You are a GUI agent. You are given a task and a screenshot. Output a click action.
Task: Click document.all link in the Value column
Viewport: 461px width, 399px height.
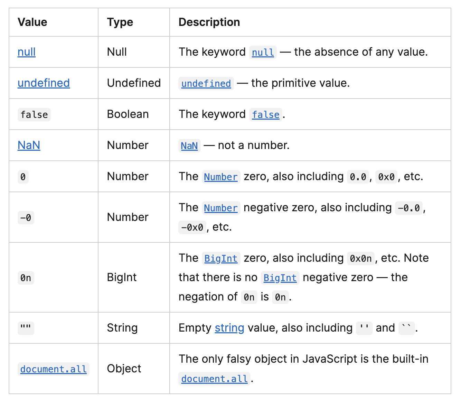(x=54, y=369)
